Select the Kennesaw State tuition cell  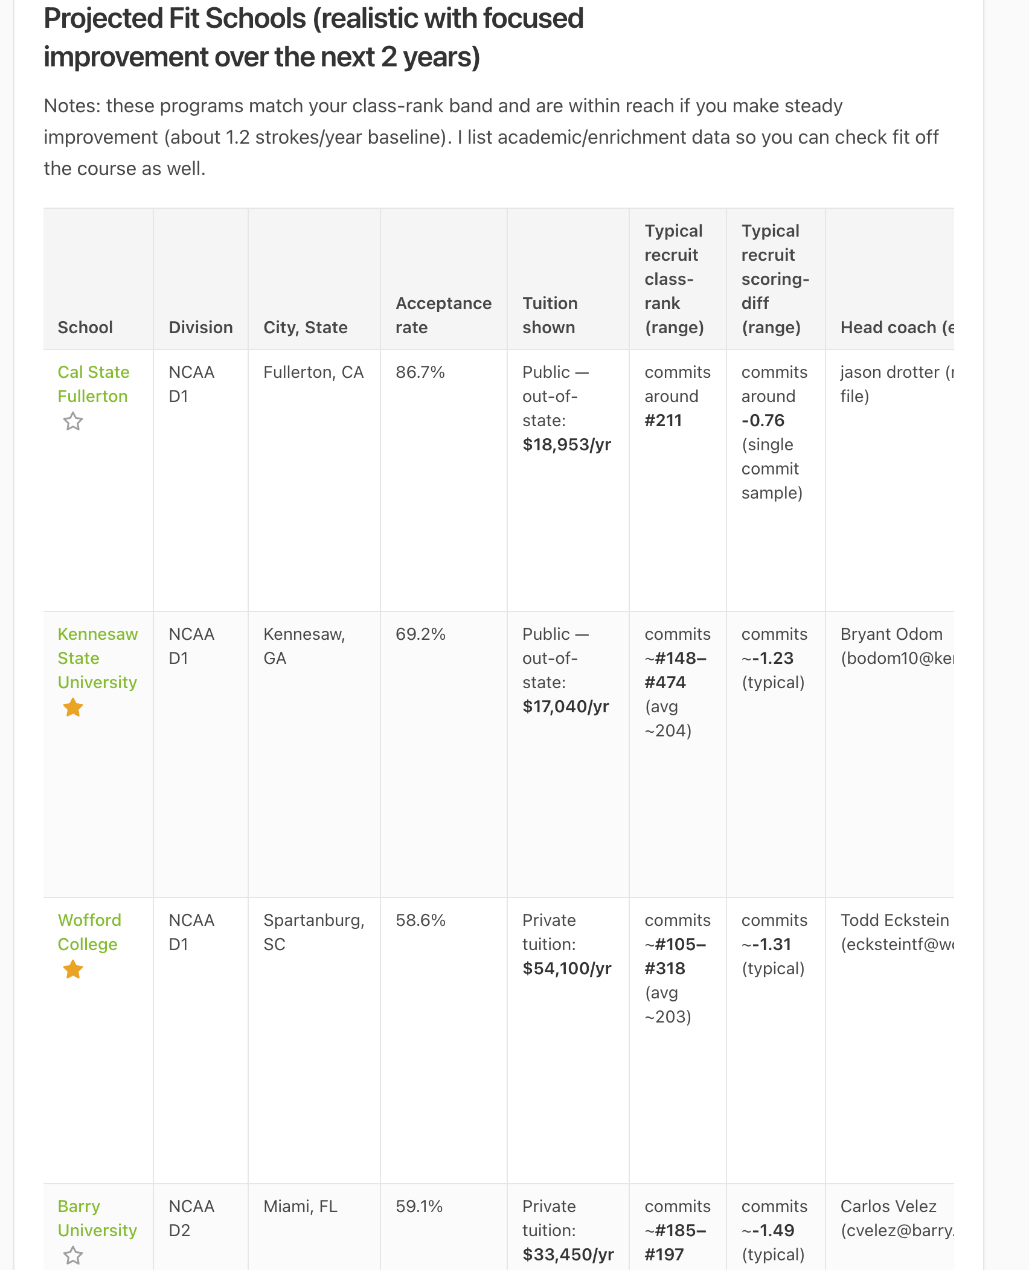pyautogui.click(x=566, y=670)
